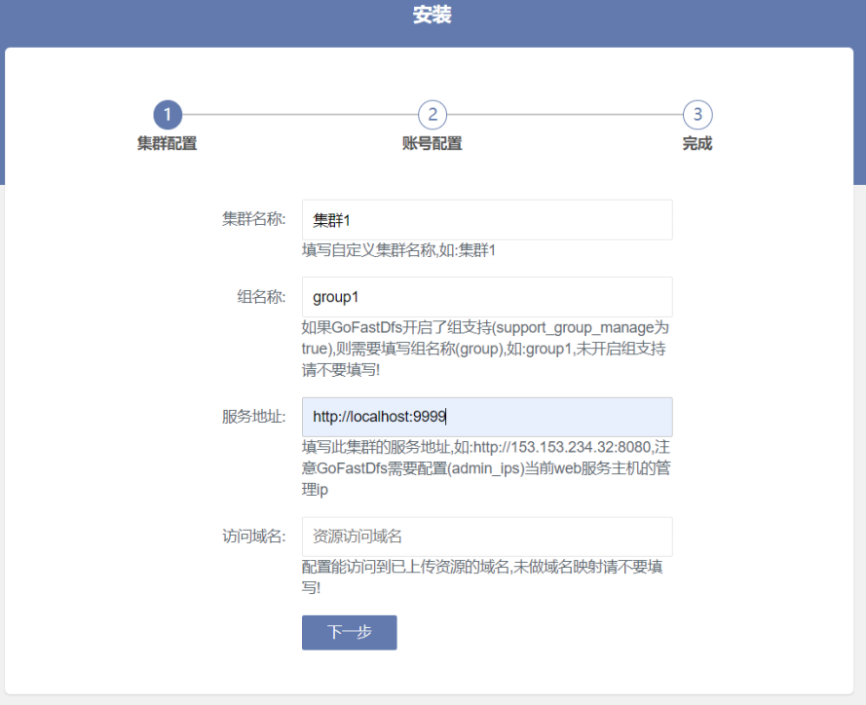Click the 完成 step label

697,142
